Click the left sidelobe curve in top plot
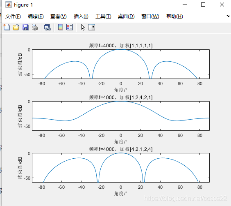This screenshot has width=231, height=206. [75, 61]
